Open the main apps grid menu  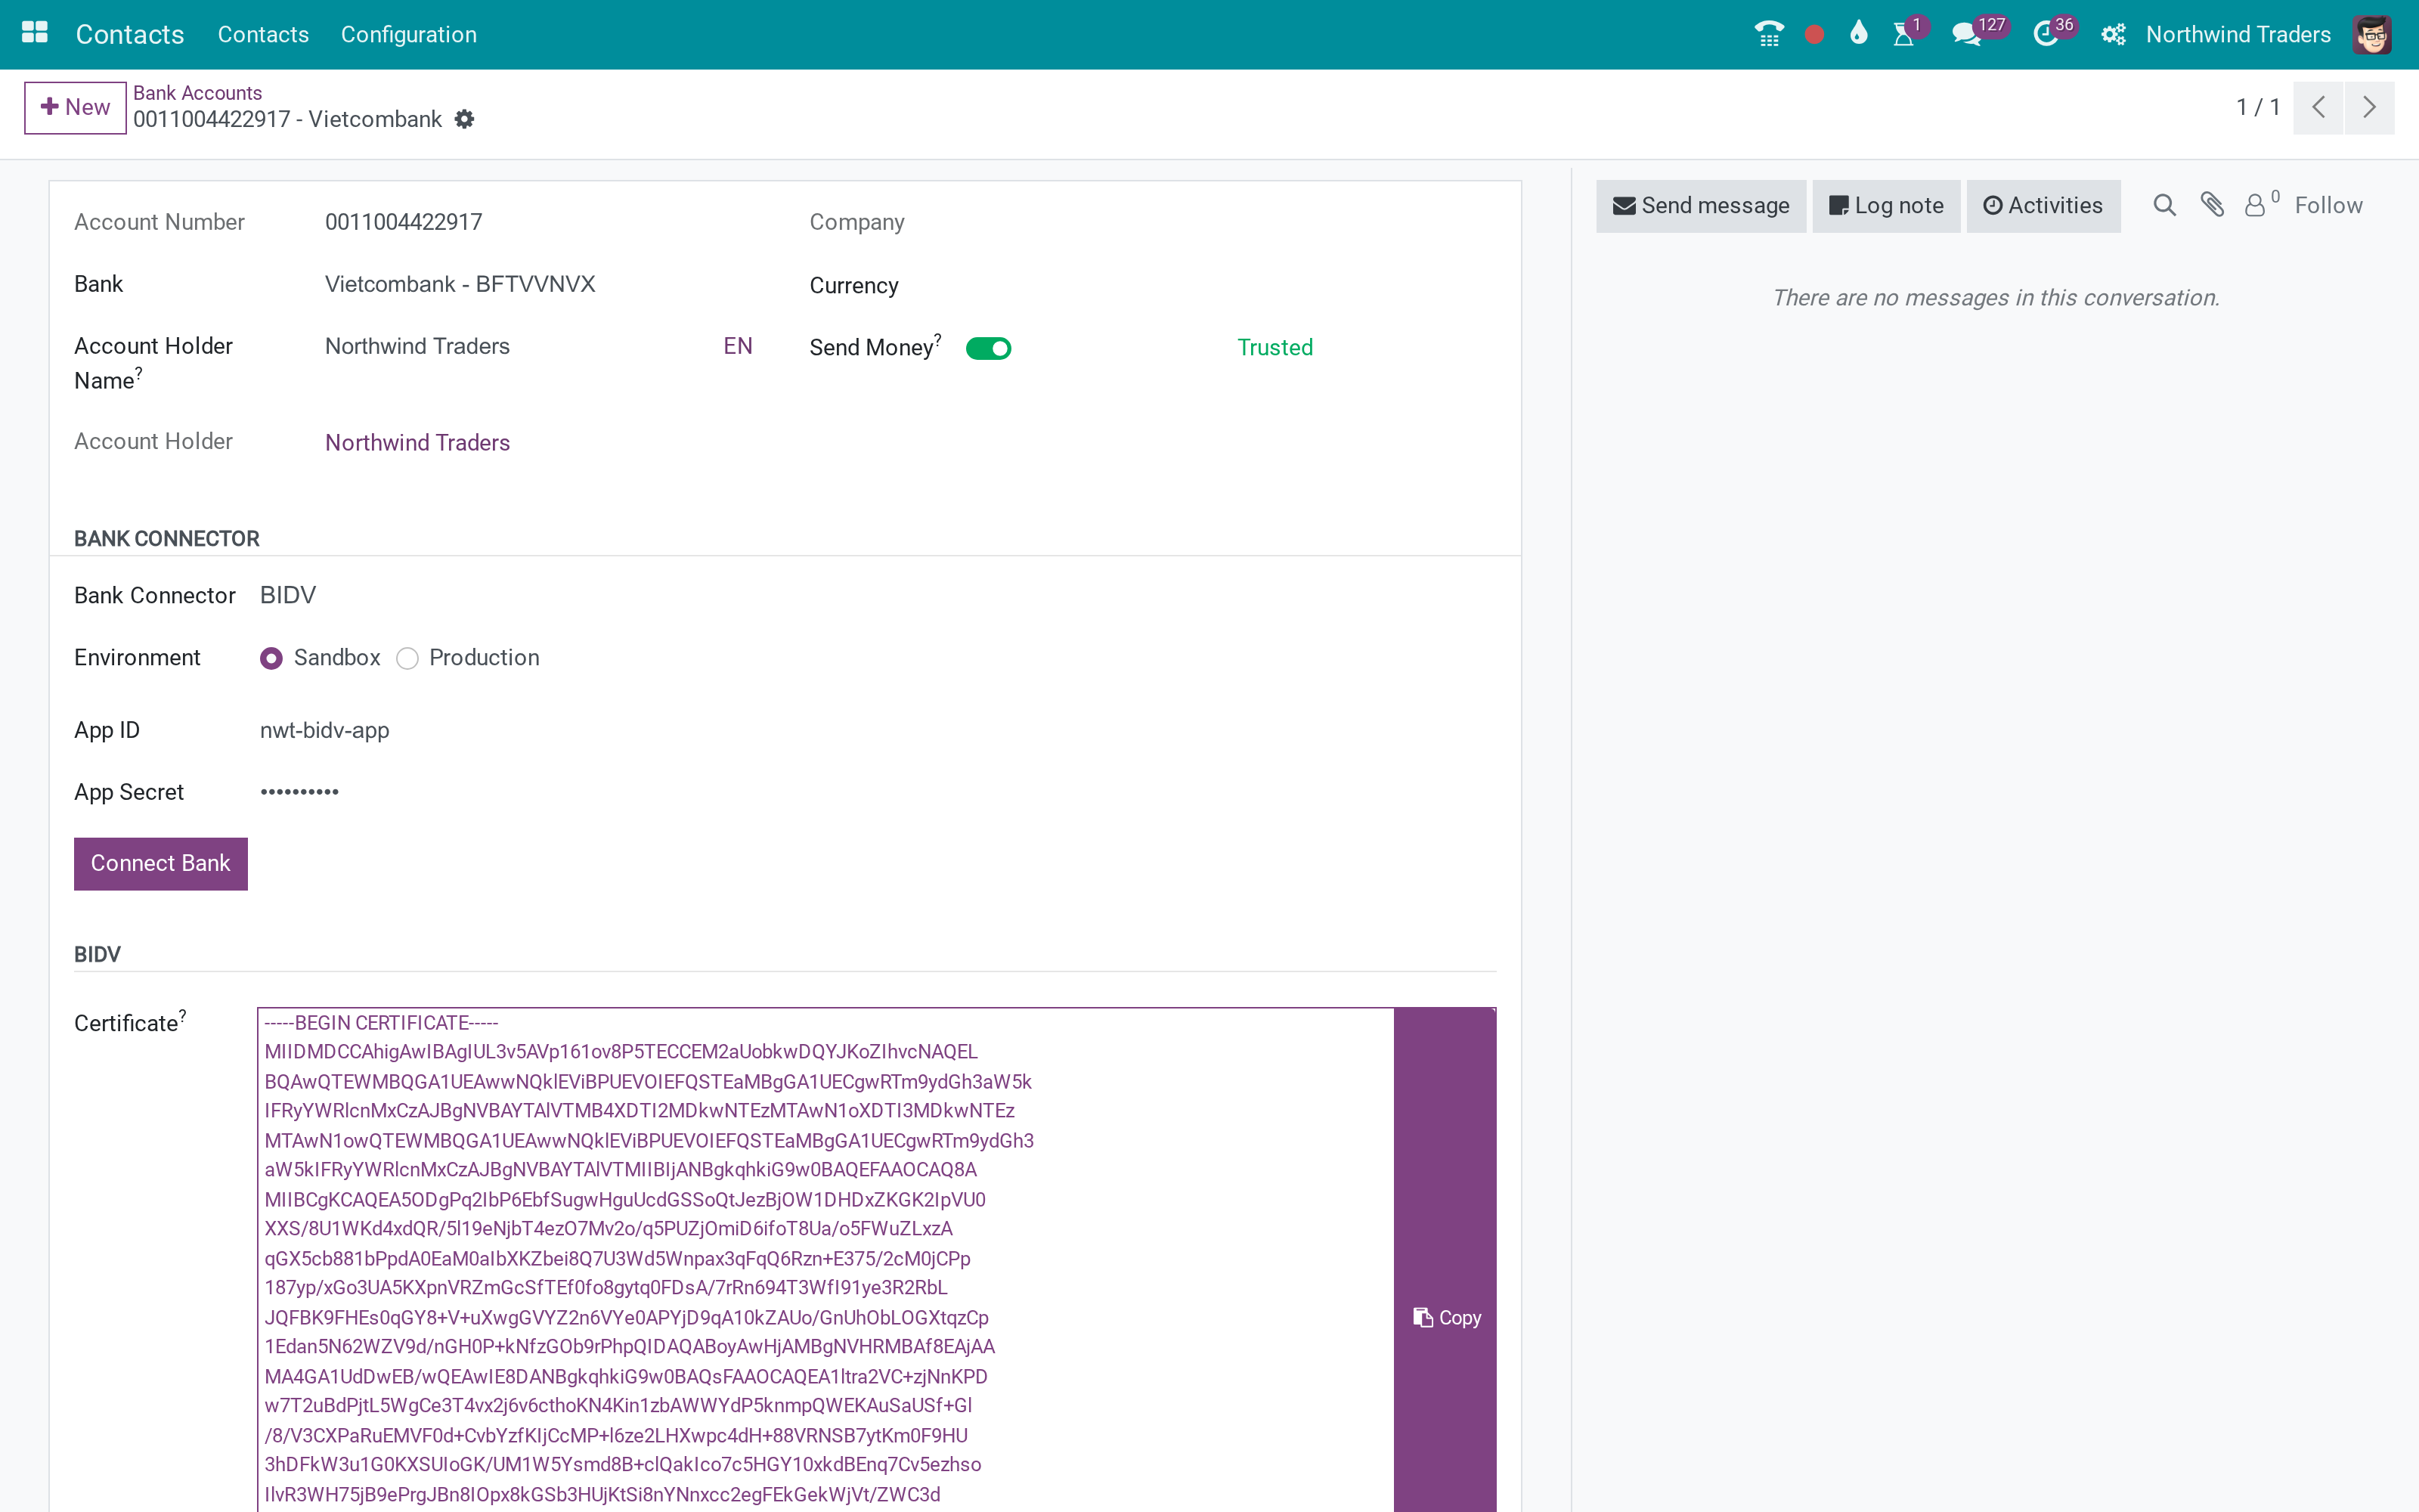pos(35,34)
